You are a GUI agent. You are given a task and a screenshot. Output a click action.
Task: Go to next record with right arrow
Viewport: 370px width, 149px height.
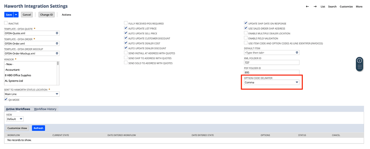tap(315, 7)
